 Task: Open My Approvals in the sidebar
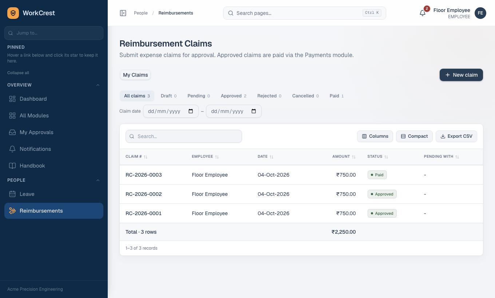pyautogui.click(x=54, y=132)
